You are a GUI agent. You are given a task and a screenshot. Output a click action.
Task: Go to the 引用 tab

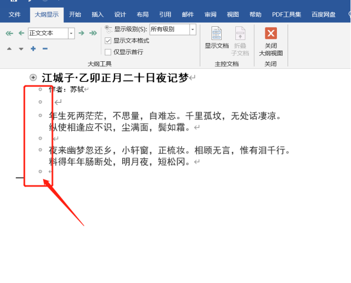(165, 15)
